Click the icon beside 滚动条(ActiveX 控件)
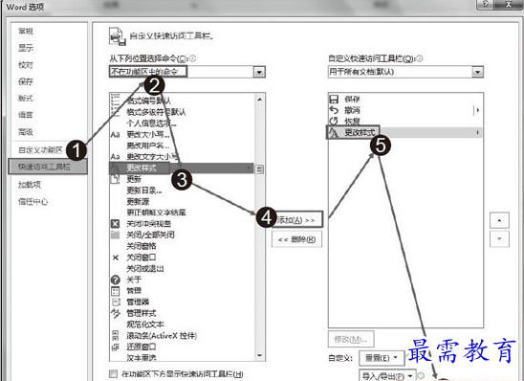Image resolution: width=524 pixels, height=381 pixels. [x=116, y=335]
